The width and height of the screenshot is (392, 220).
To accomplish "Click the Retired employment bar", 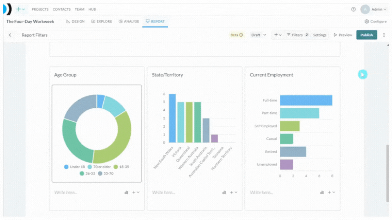I will point(293,152).
